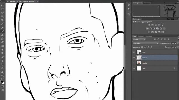The width and height of the screenshot is (179, 100).
Task: Add an Exposure adjustment
Action: click(159, 25)
